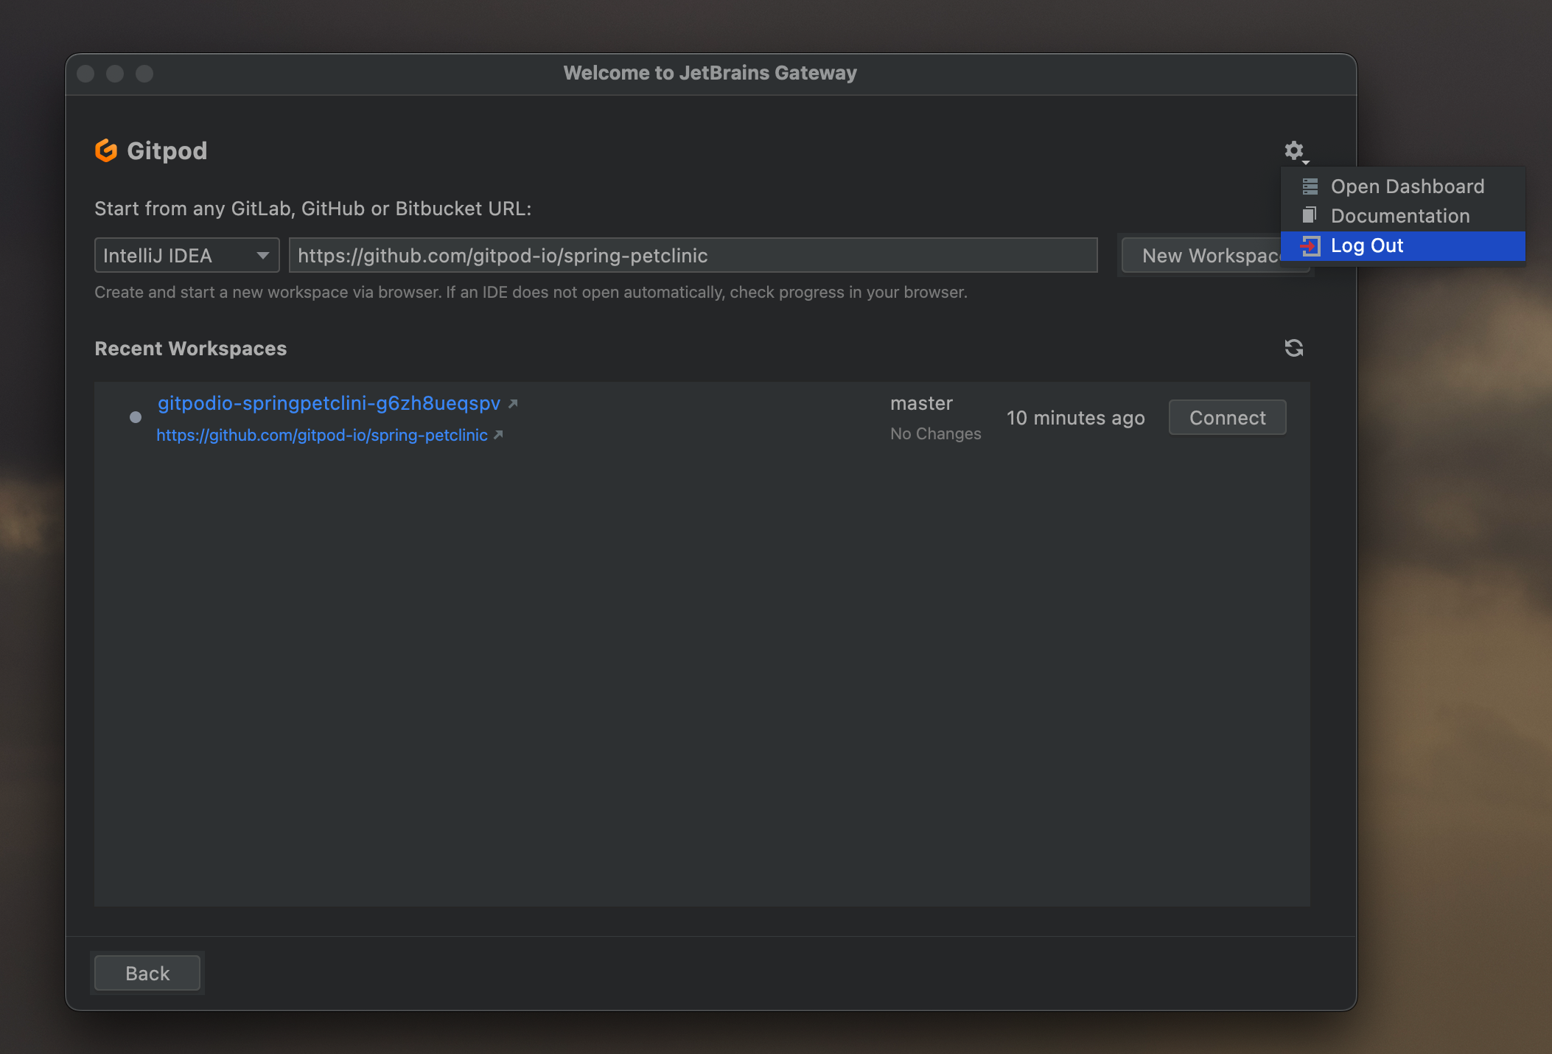This screenshot has height=1054, width=1552.
Task: Open gitpodio-springpetclini-g6zh8ueqspv workspace link
Action: tap(329, 403)
